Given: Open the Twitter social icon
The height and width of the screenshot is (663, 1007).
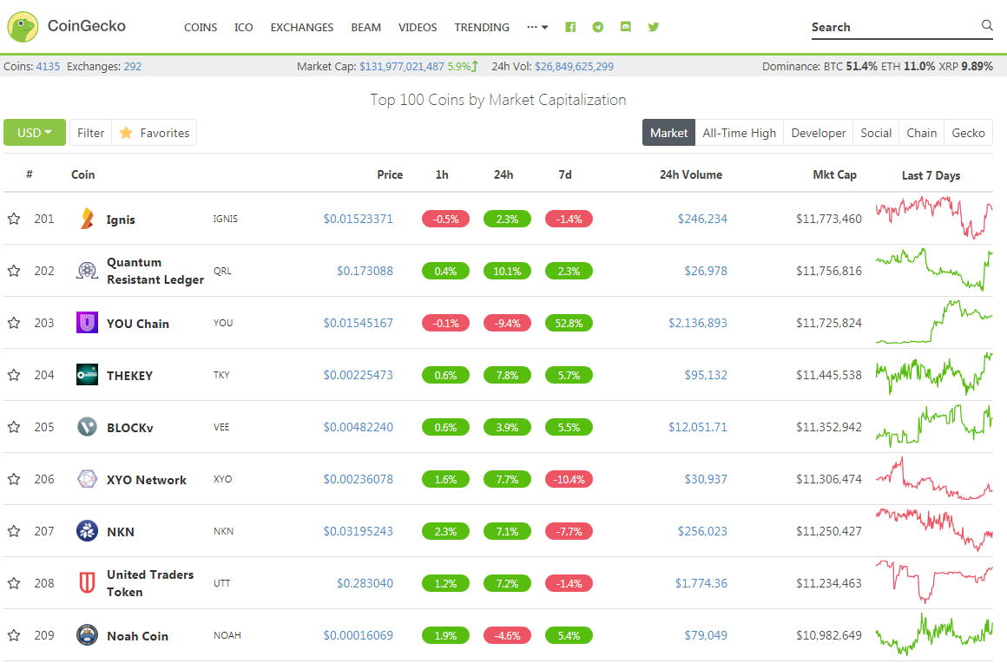Looking at the screenshot, I should [653, 27].
